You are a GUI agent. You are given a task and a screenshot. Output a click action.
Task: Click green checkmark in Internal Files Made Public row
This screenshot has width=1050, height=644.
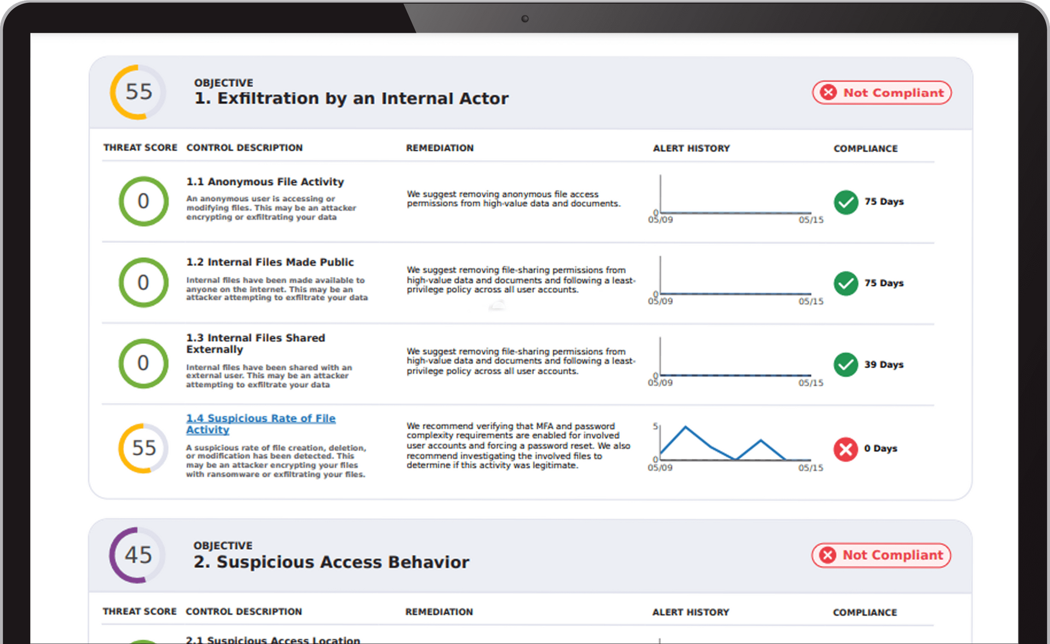(846, 283)
